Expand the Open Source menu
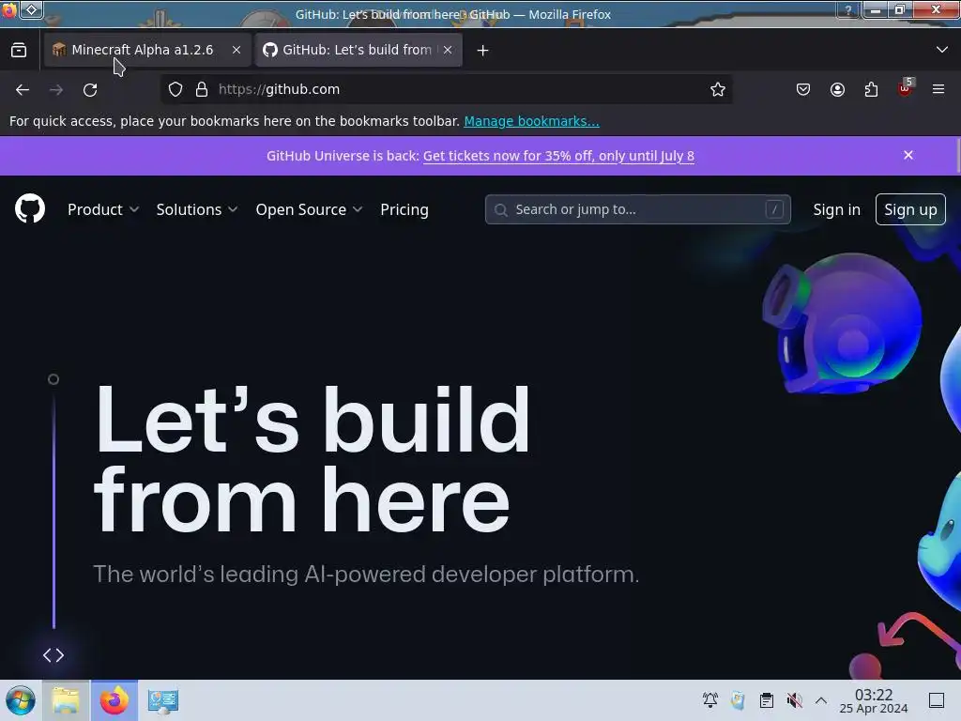 309,209
